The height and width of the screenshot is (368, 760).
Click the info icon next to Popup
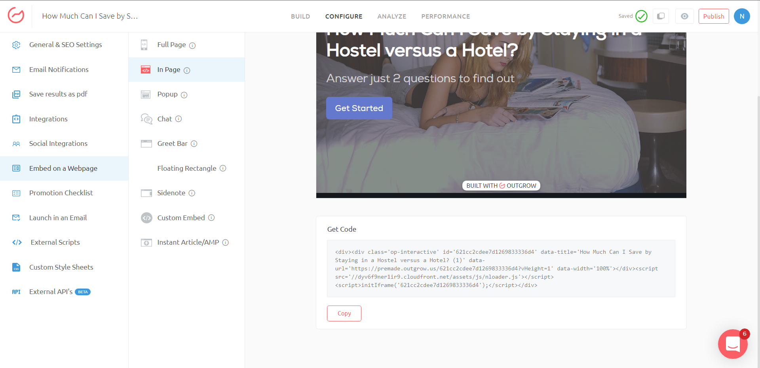point(184,95)
